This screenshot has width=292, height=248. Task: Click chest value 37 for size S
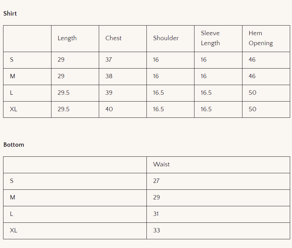[x=108, y=60]
